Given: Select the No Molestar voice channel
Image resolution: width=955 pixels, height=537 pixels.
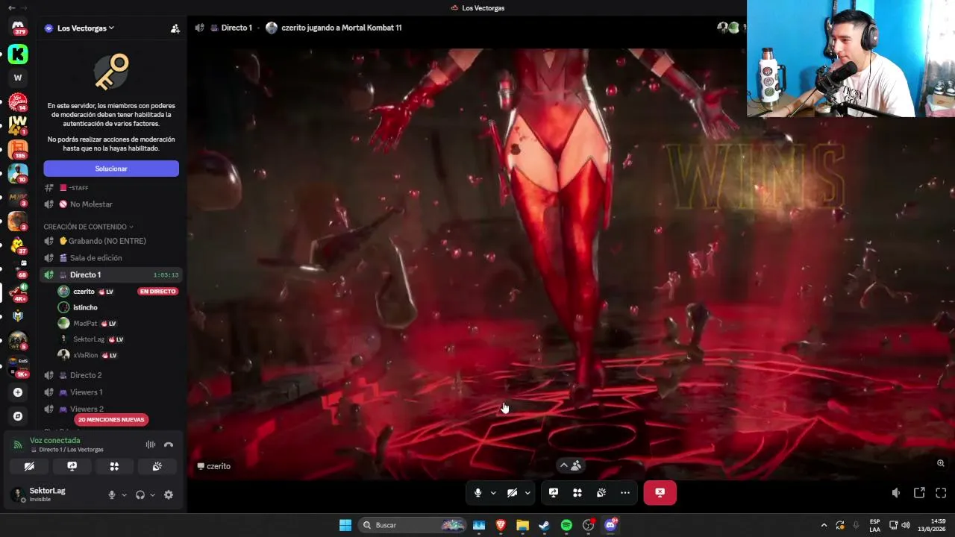Looking at the screenshot, I should tap(111, 204).
